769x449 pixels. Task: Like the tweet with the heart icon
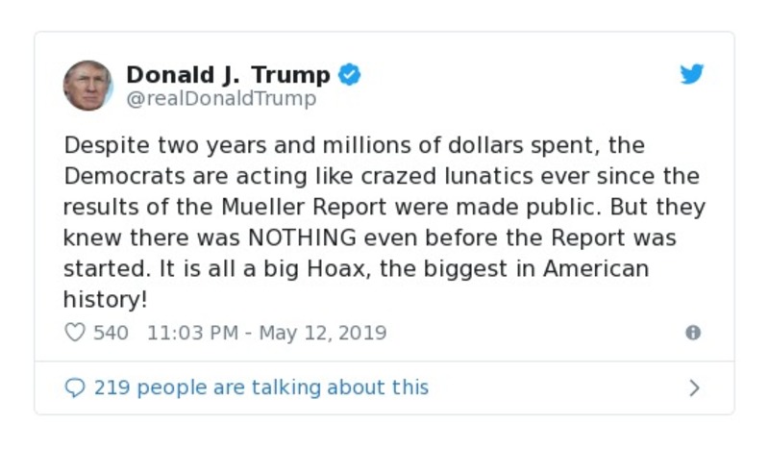75,333
